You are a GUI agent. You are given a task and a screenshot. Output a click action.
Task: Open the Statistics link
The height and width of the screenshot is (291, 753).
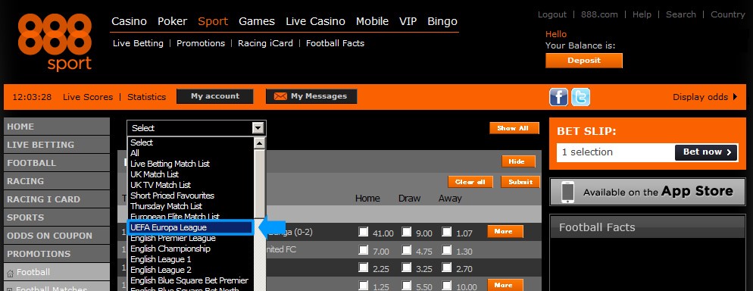pyautogui.click(x=146, y=97)
